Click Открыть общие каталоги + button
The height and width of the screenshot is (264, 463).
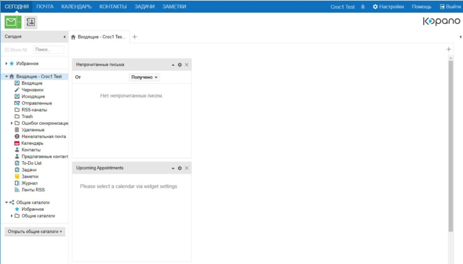click(x=35, y=232)
